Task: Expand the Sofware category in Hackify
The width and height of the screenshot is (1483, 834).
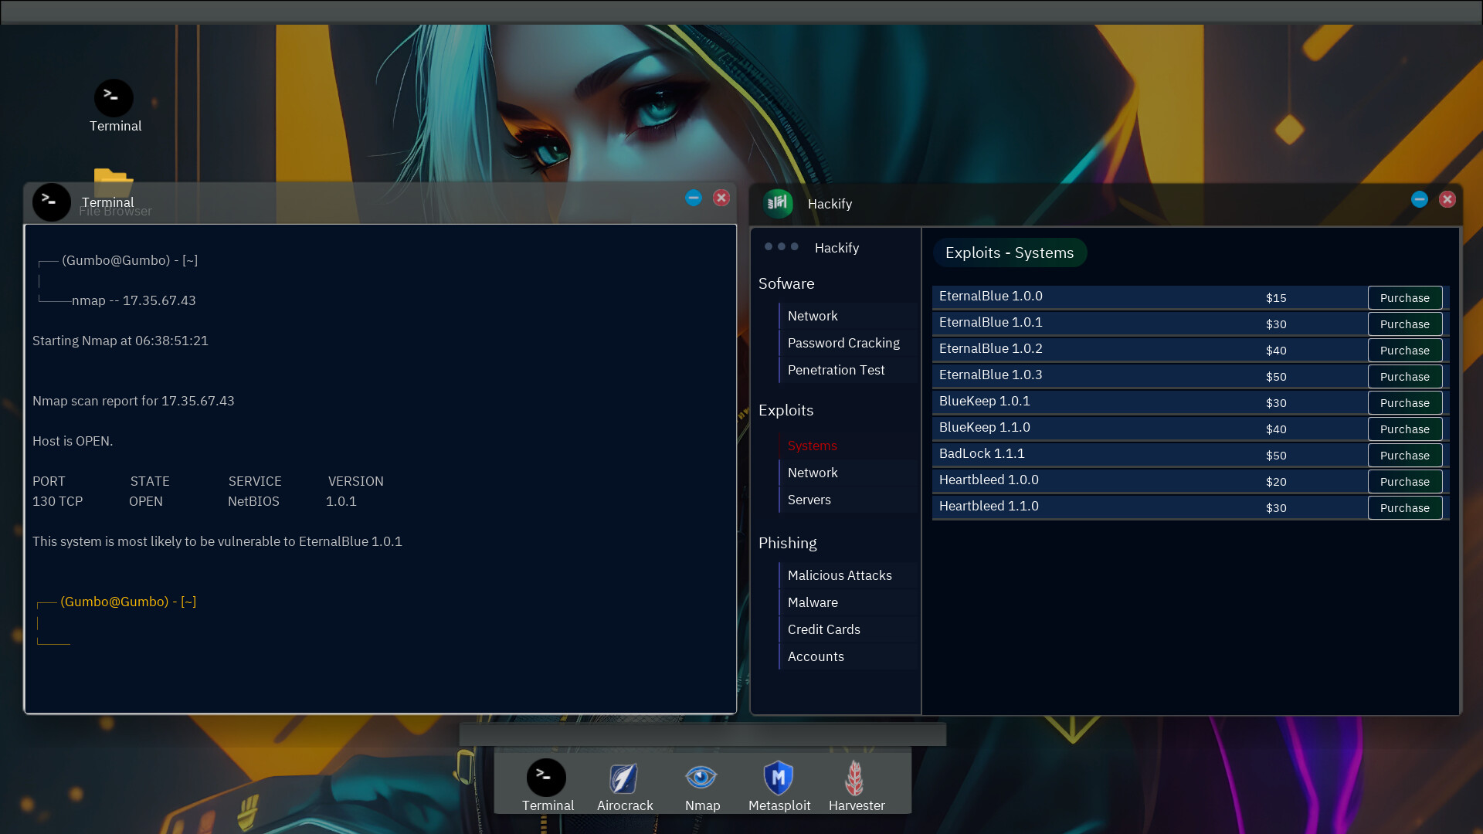Action: (x=786, y=283)
